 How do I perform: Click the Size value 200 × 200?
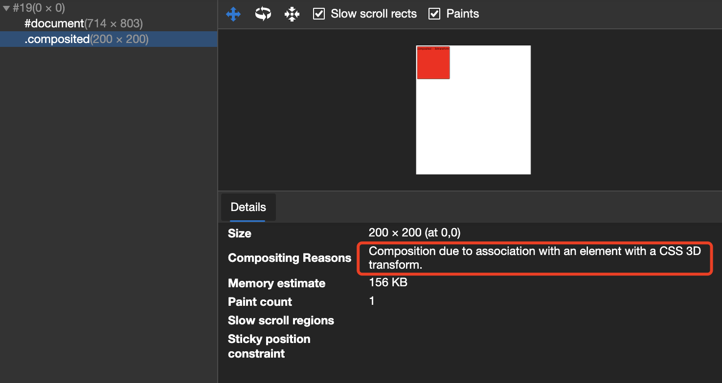(x=414, y=233)
